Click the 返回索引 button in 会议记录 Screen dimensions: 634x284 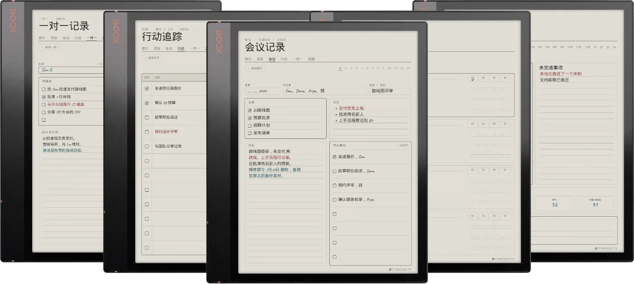click(255, 68)
